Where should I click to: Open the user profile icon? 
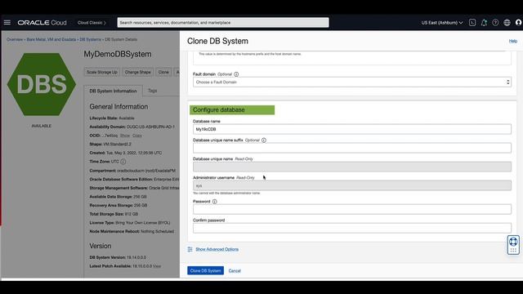coord(518,23)
